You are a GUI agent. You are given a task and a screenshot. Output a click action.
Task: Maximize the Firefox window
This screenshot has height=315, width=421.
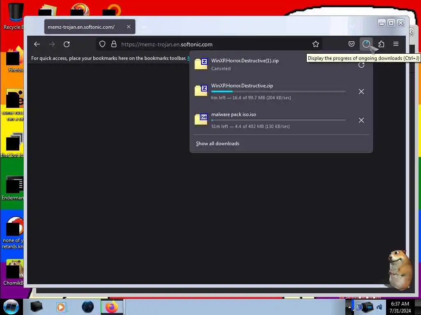pos(391,23)
